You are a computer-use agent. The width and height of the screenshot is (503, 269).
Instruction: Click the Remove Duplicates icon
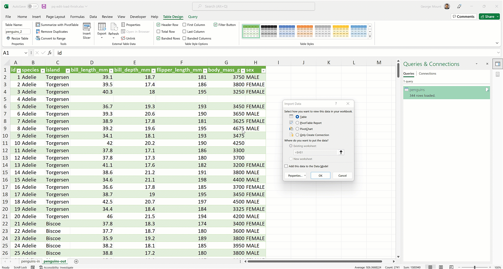tap(38, 32)
